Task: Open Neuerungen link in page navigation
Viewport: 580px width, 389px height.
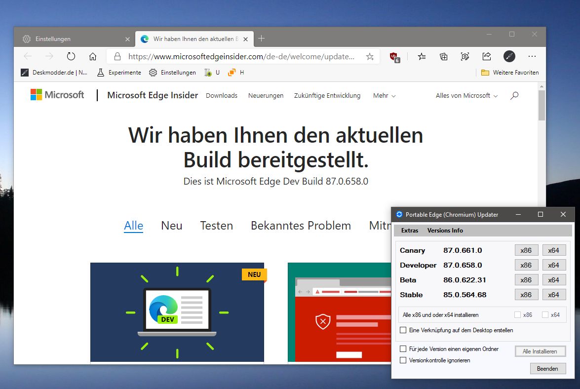Action: coord(266,95)
